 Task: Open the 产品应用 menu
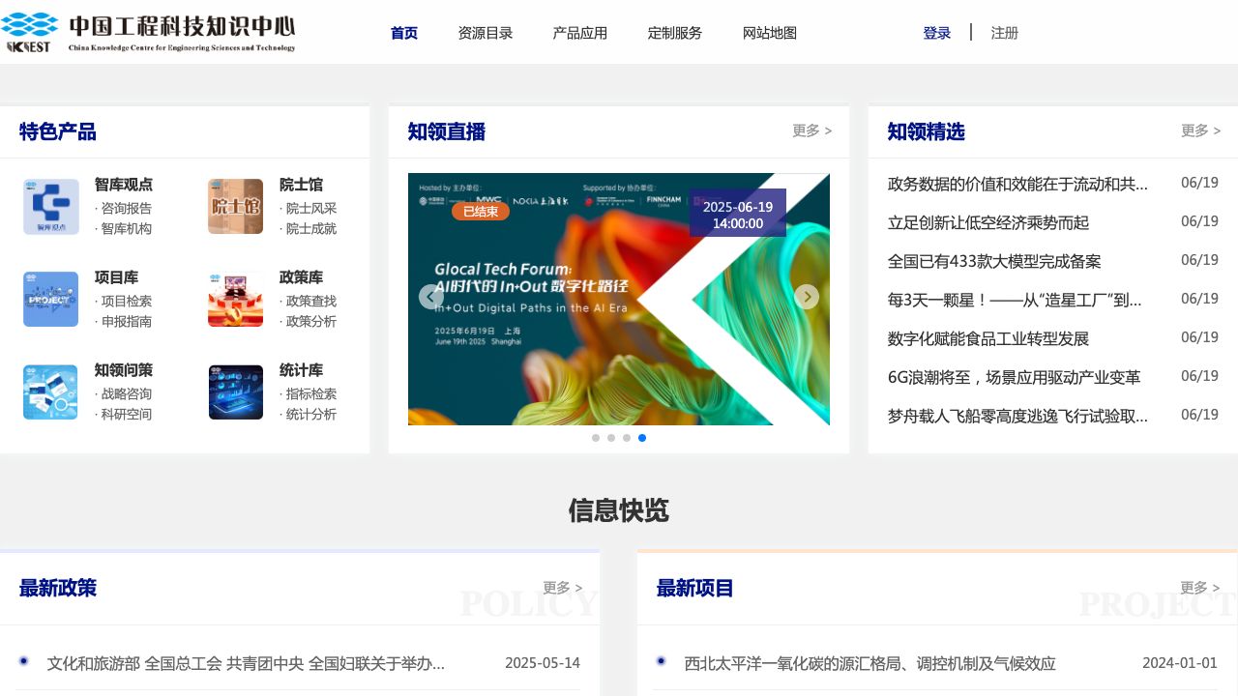click(x=580, y=32)
